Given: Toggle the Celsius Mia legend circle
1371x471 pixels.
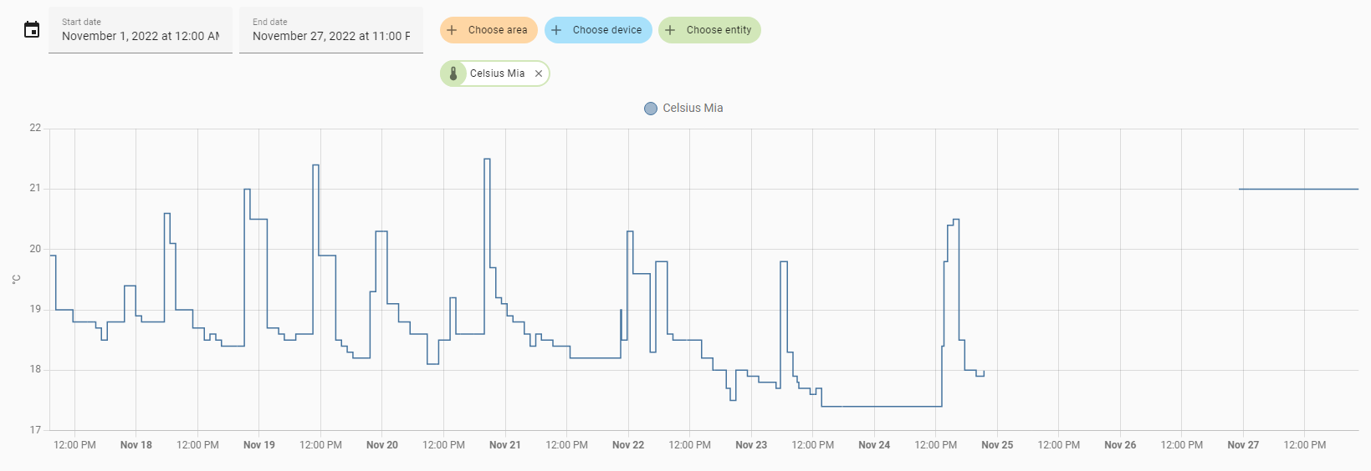Looking at the screenshot, I should click(651, 109).
